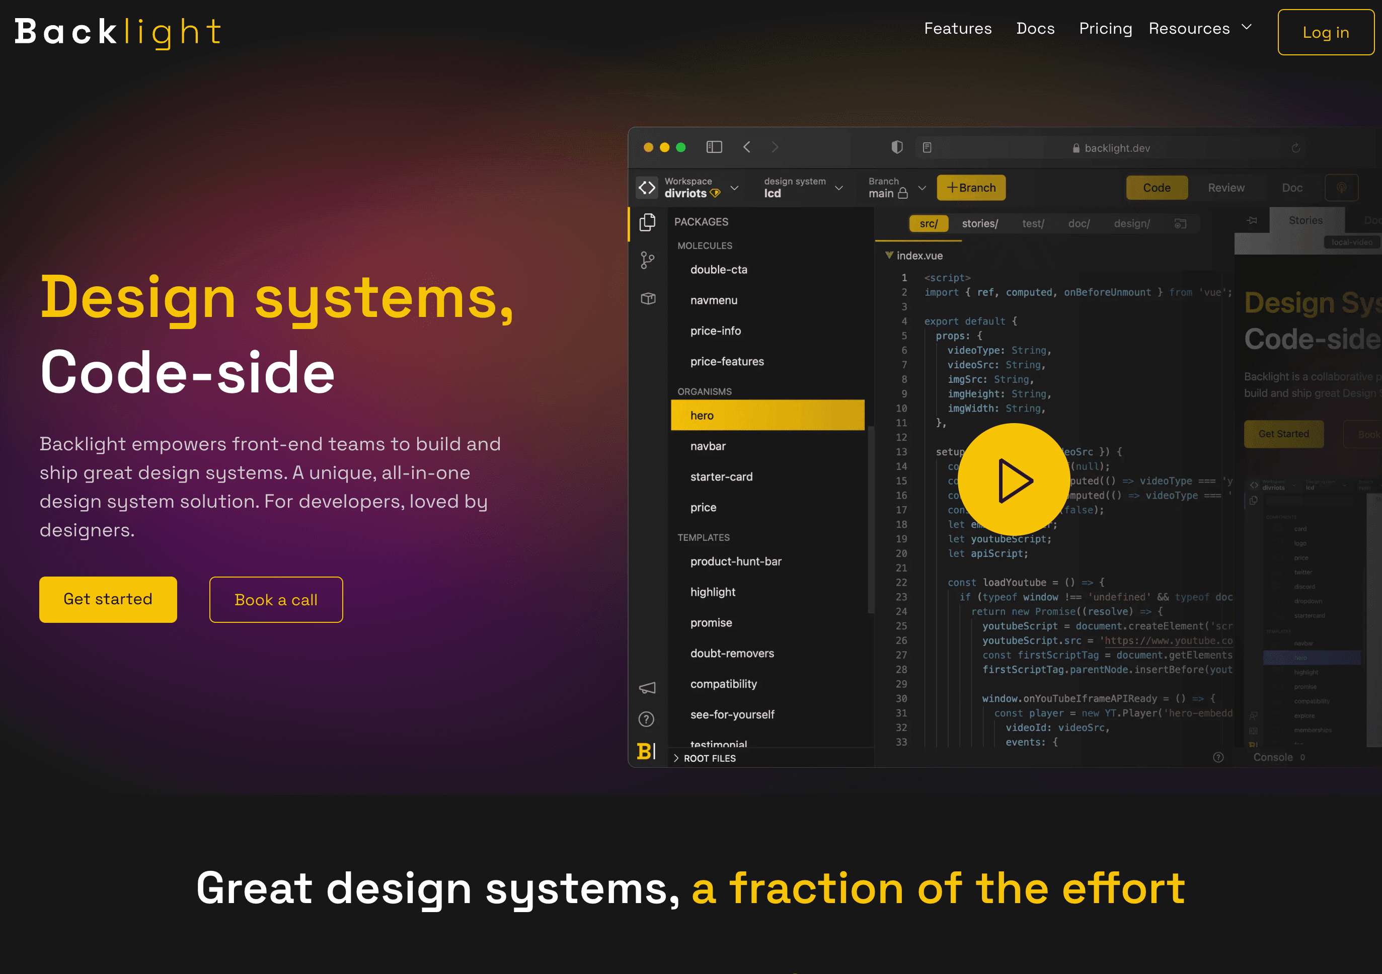Switch to the doc/ folder tab
Screen dimensions: 1382x974
pos(1079,223)
